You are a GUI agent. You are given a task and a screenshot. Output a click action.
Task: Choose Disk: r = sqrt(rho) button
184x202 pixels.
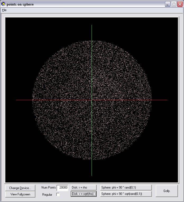click(83, 194)
